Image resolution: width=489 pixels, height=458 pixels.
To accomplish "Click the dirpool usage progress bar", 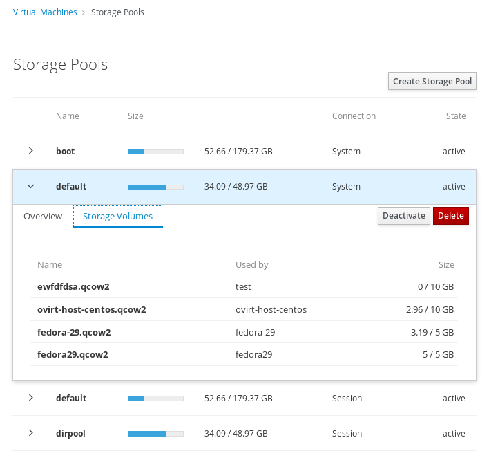I will [x=155, y=433].
